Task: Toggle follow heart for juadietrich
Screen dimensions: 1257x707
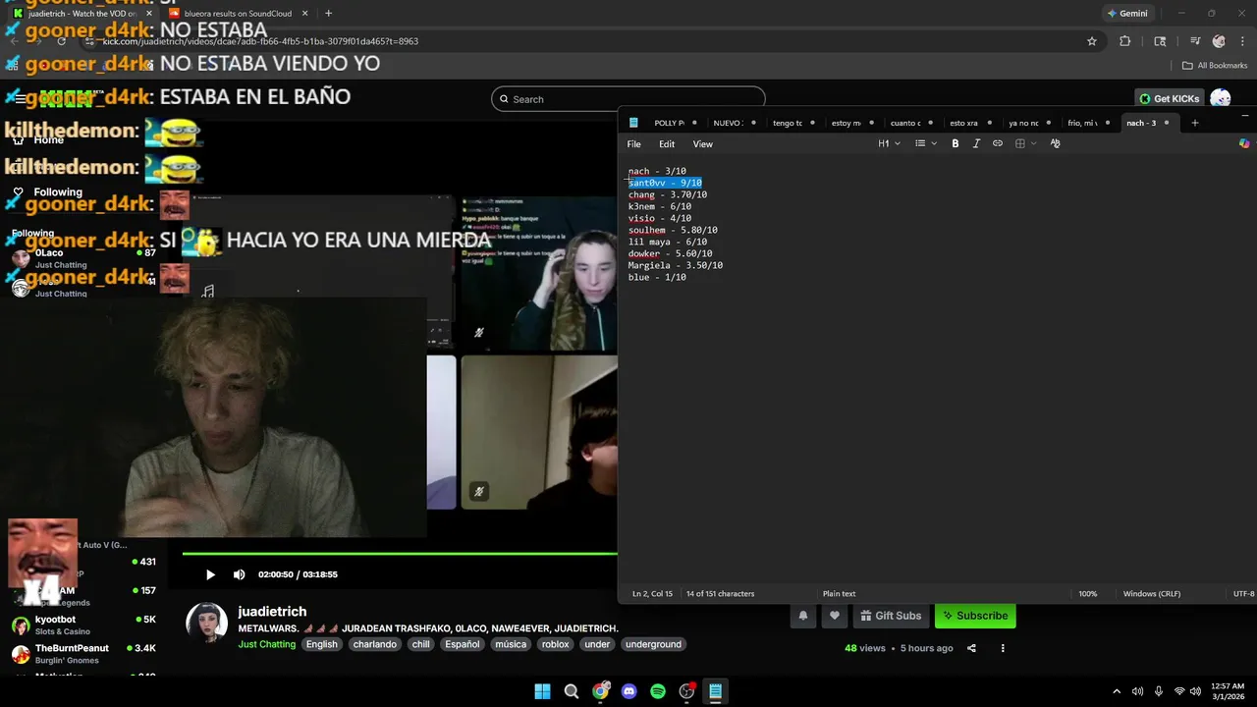Action: [x=834, y=616]
